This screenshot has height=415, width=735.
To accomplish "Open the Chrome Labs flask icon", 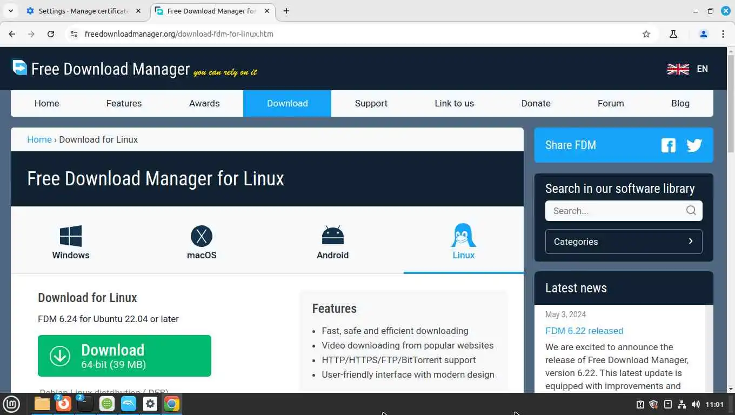I will point(673,34).
